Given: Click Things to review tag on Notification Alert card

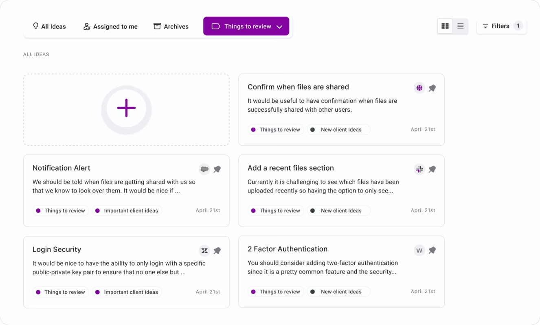Looking at the screenshot, I should (x=61, y=210).
